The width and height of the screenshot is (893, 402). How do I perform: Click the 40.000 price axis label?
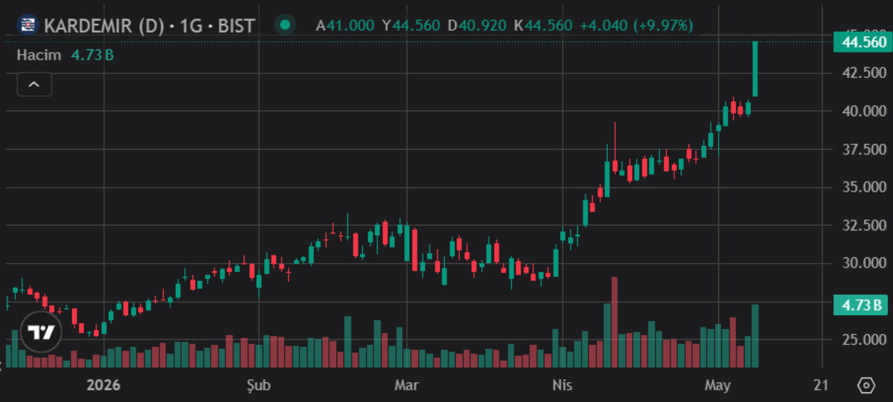click(864, 111)
